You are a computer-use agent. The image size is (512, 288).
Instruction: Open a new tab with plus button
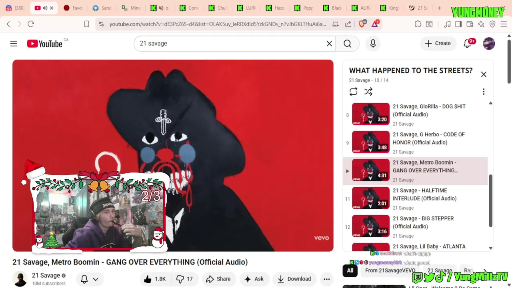tap(439, 8)
